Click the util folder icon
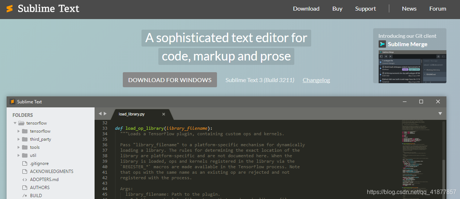This screenshot has width=460, height=199. point(25,155)
